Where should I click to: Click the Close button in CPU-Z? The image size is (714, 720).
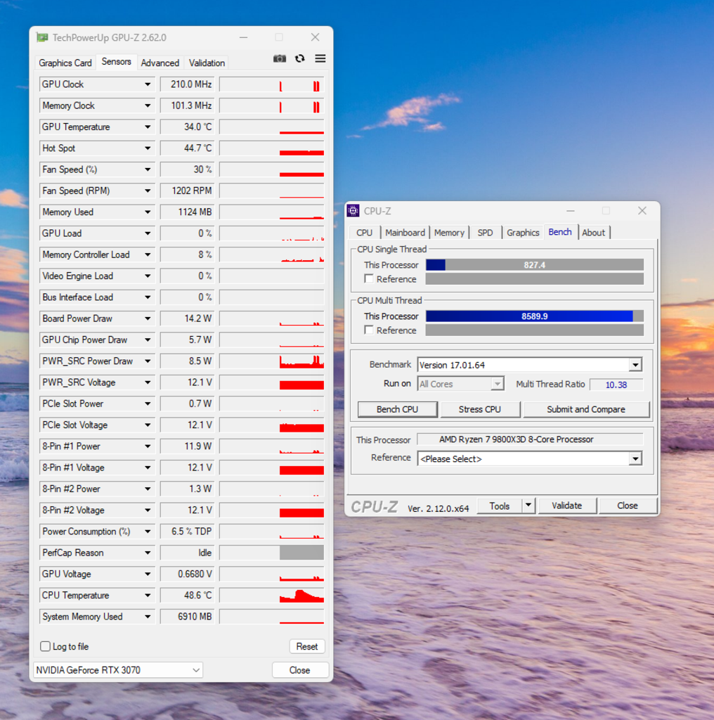click(628, 506)
